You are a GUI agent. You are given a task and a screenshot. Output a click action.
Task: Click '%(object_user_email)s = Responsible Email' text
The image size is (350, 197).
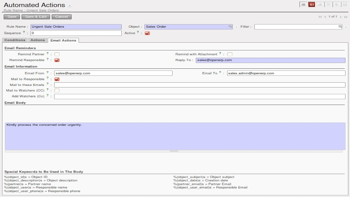pos(210,188)
